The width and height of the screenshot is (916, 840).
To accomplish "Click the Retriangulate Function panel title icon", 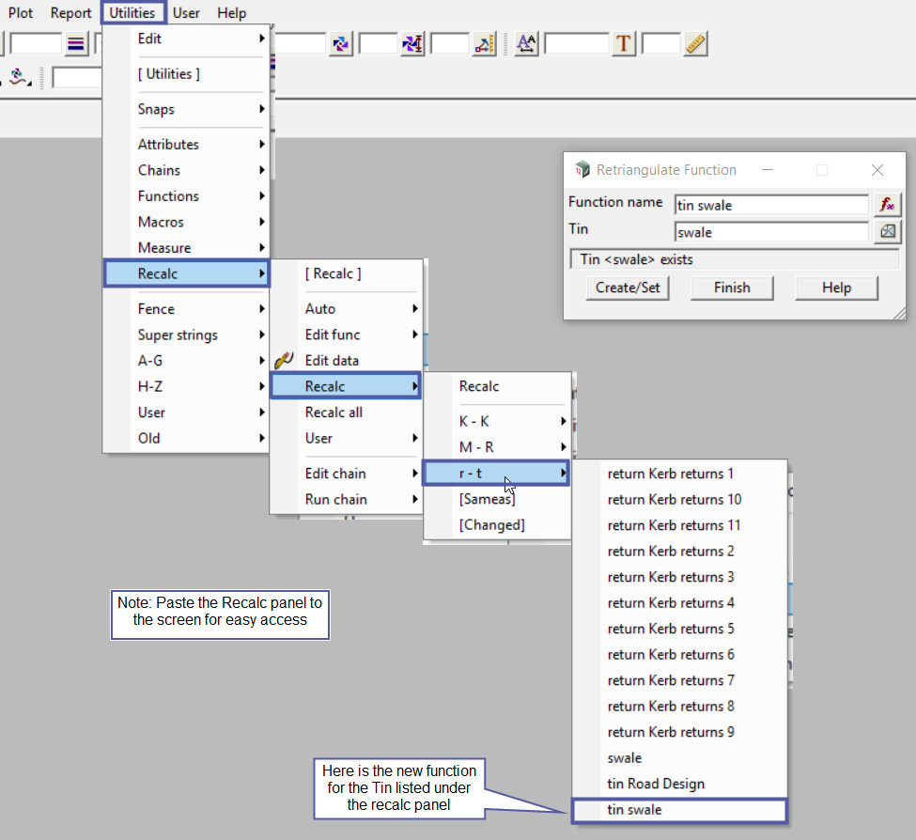I will (x=582, y=170).
